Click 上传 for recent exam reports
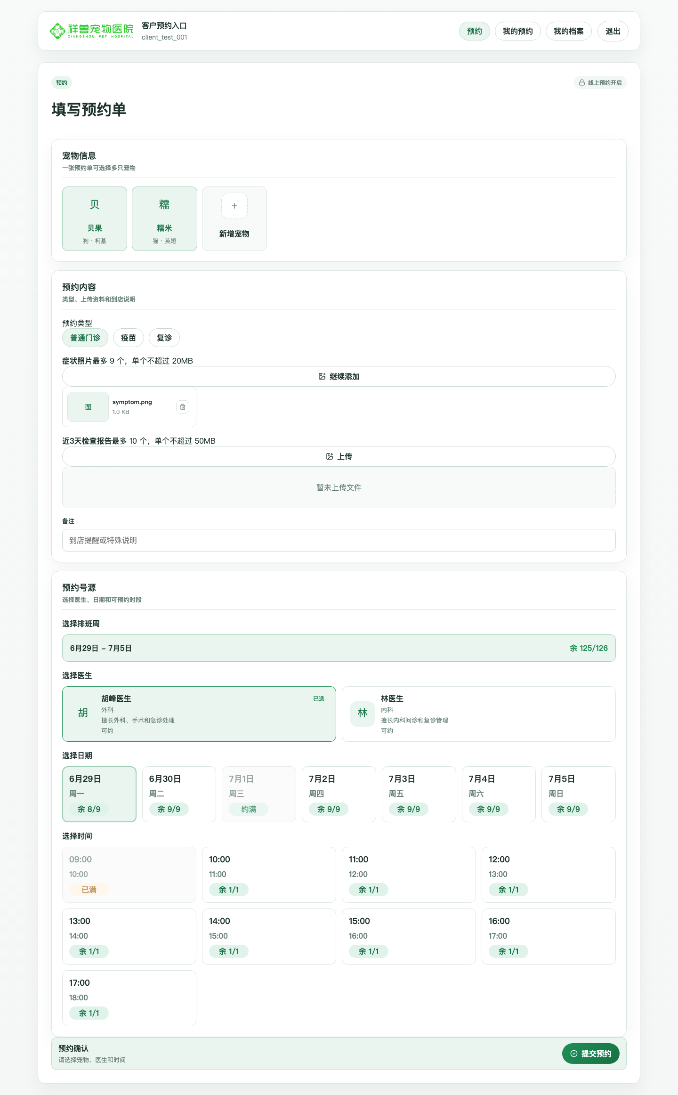This screenshot has width=678, height=1095. coord(339,456)
